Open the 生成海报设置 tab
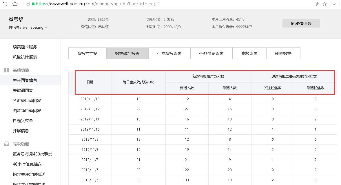This screenshot has width=341, height=185. pyautogui.click(x=169, y=54)
